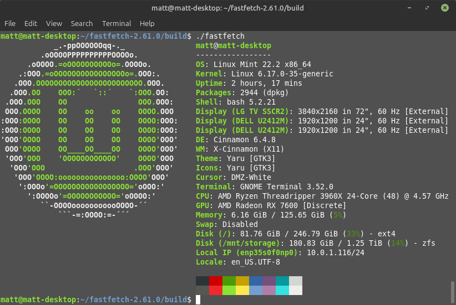Click the 'Disk (/): 81.76 GiB' line
Image resolution: width=456 pixels, height=305 pixels.
pyautogui.click(x=296, y=234)
